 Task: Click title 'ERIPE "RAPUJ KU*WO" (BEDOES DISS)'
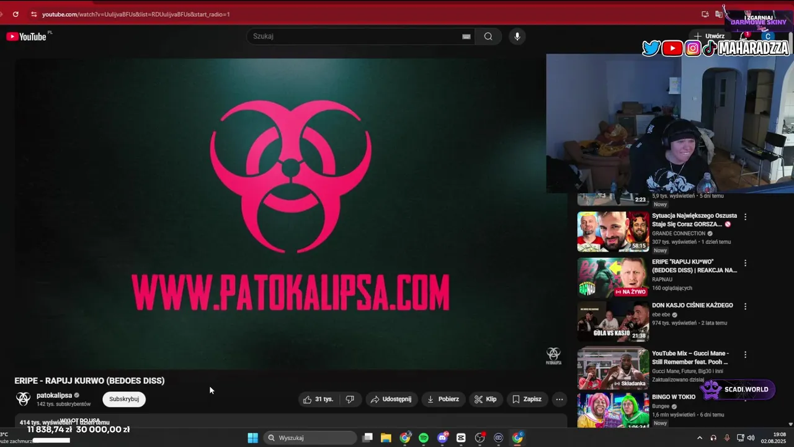694,266
